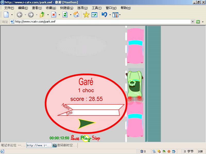The height and width of the screenshot is (154, 206).
Task: Go to the Home page icon
Action: (x=76, y=15)
